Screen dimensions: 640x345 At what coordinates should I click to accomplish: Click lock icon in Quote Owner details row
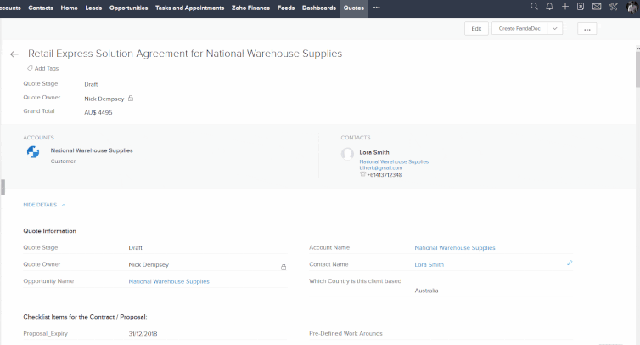pyautogui.click(x=284, y=267)
